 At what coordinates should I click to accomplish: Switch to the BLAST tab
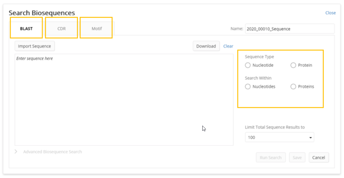tap(26, 29)
